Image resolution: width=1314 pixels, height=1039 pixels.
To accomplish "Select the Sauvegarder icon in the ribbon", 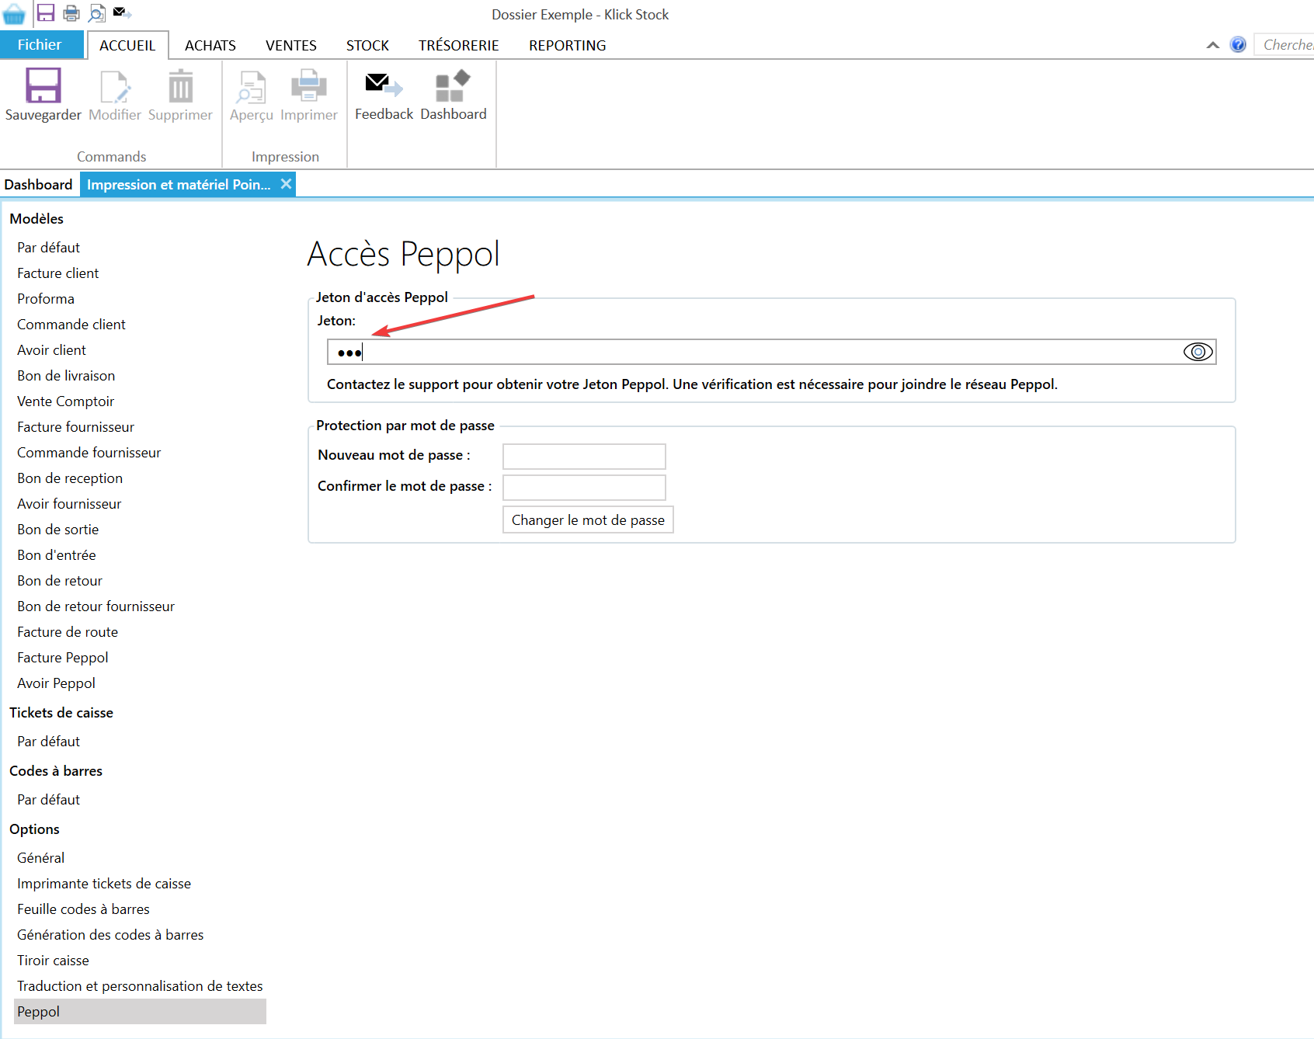I will [x=43, y=89].
